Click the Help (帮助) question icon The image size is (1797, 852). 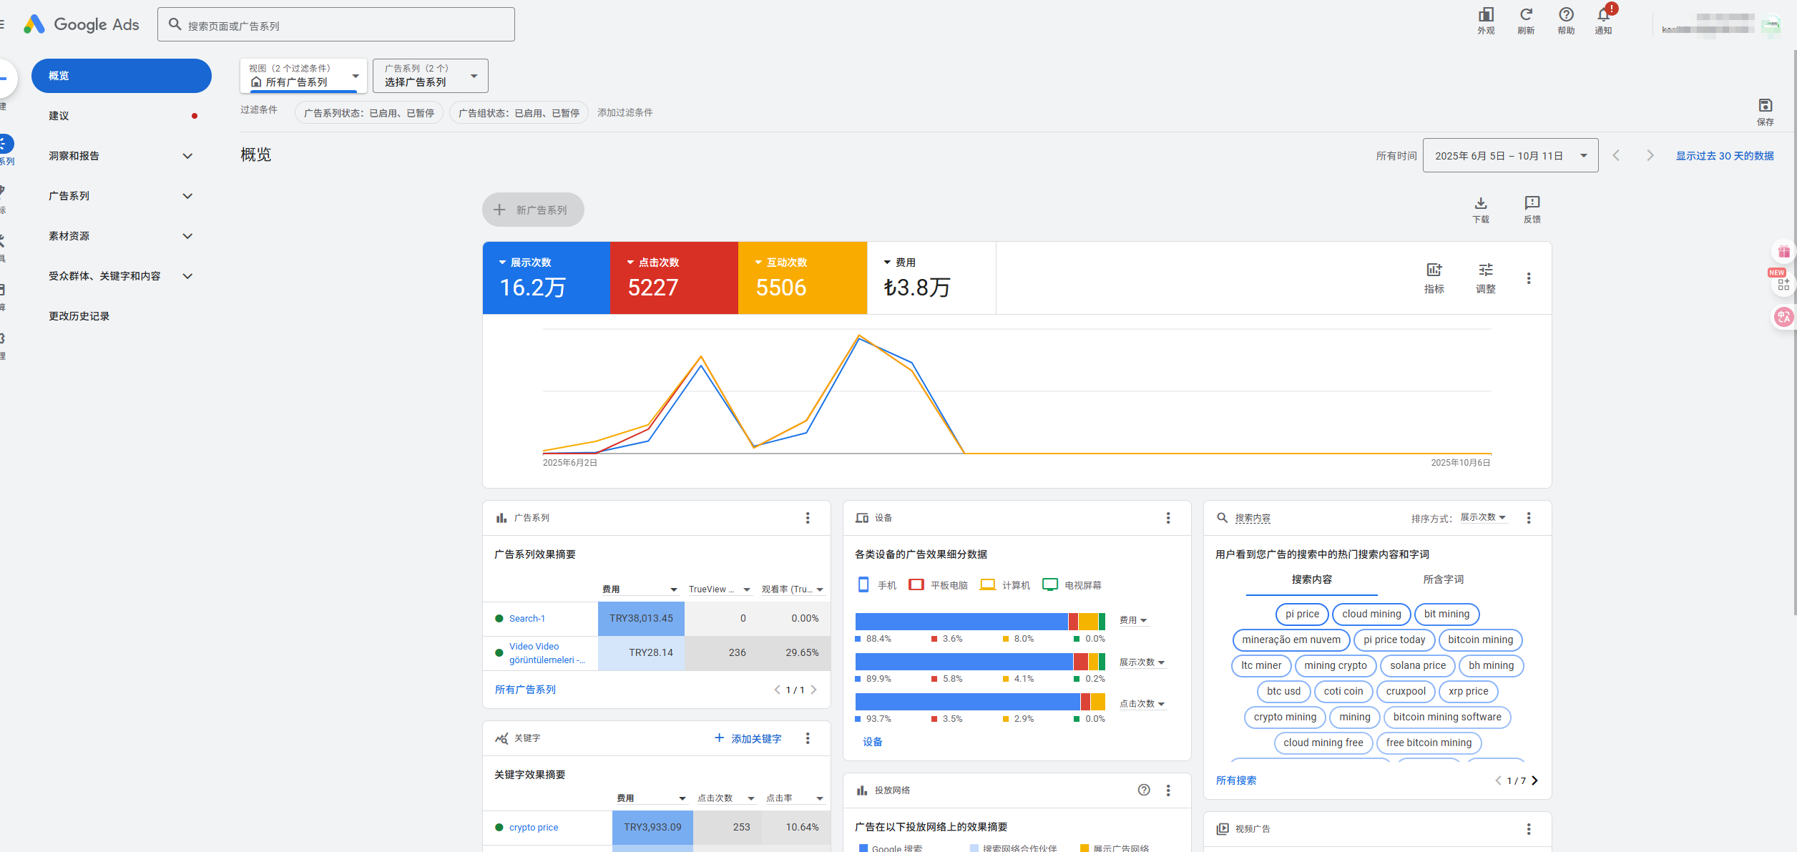pos(1566,16)
